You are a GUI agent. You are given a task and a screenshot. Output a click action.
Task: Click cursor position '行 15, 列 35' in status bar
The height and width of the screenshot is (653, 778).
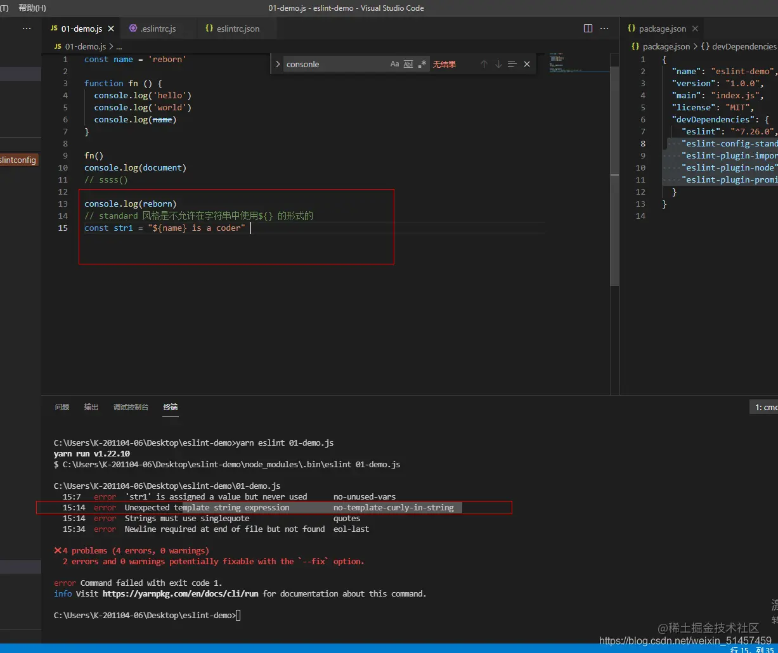click(x=751, y=650)
